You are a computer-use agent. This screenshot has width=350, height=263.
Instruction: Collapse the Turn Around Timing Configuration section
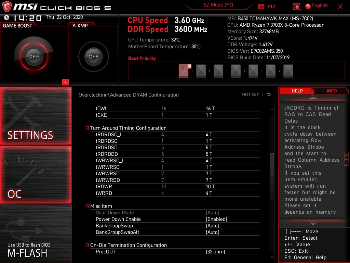tap(87, 128)
